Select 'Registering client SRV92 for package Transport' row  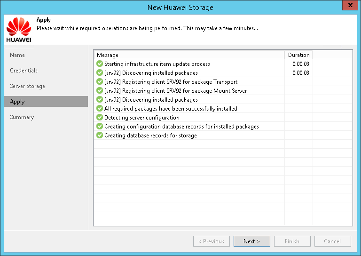click(223, 81)
